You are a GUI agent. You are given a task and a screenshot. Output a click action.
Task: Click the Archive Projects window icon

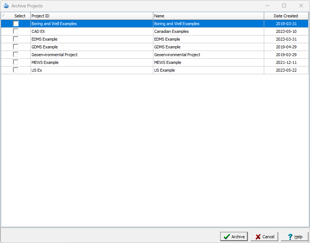click(6, 6)
